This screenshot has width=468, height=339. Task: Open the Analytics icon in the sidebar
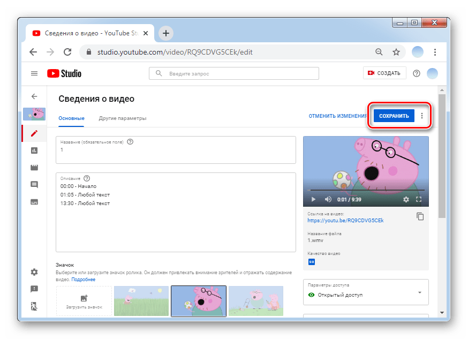point(34,150)
